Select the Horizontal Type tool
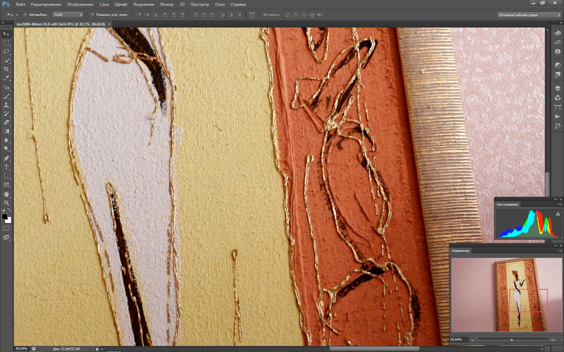 6,167
